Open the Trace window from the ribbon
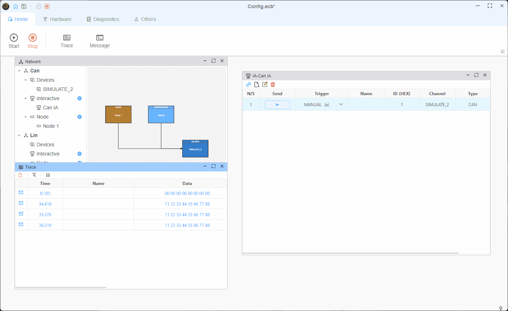 (67, 41)
